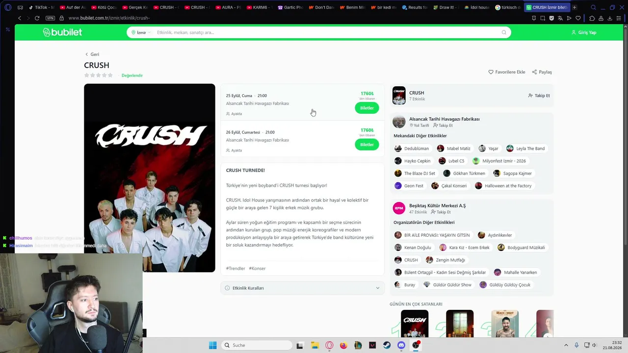Open browser downloads icon
628x353 pixels.
coord(610,18)
